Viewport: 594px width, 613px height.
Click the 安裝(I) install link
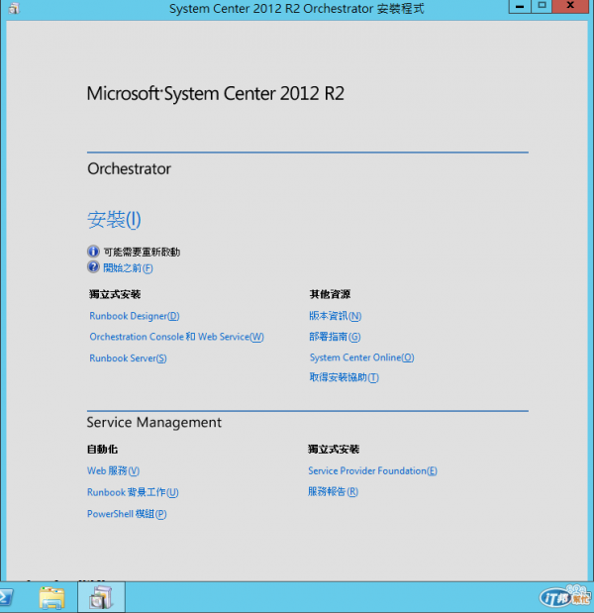pyautogui.click(x=114, y=220)
